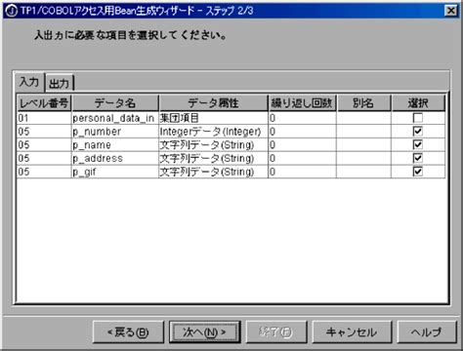463x351 pixels.
Task: Click the disabled 終了(F) finish button
Action: [276, 332]
